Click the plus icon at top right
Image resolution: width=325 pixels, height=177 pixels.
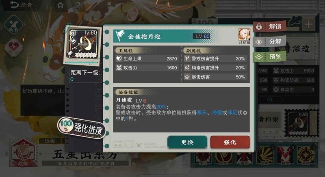(308, 24)
